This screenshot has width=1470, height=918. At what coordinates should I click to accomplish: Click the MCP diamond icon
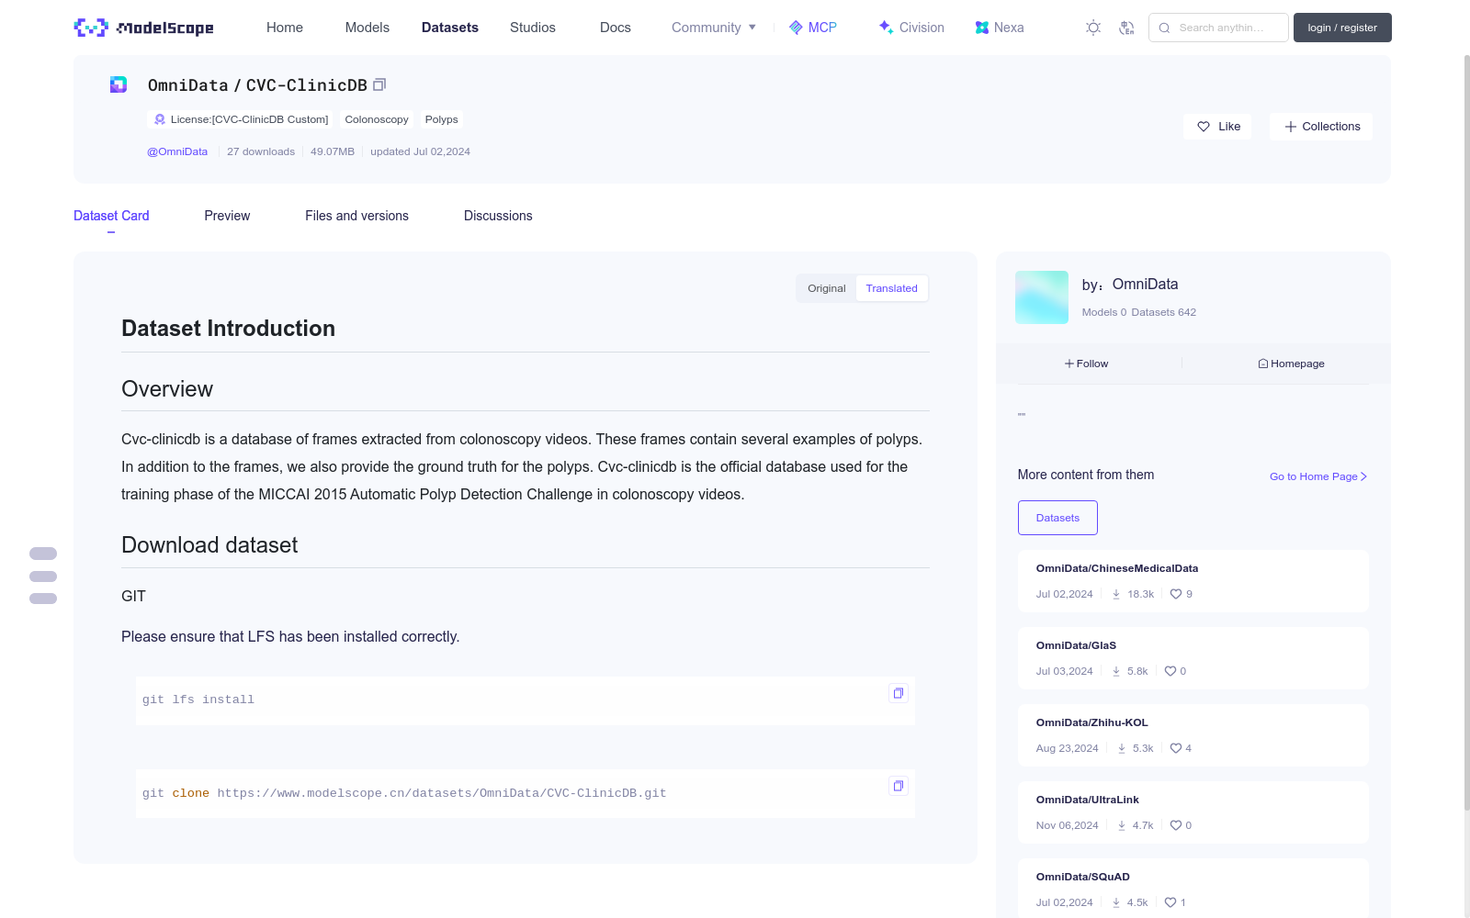point(796,28)
